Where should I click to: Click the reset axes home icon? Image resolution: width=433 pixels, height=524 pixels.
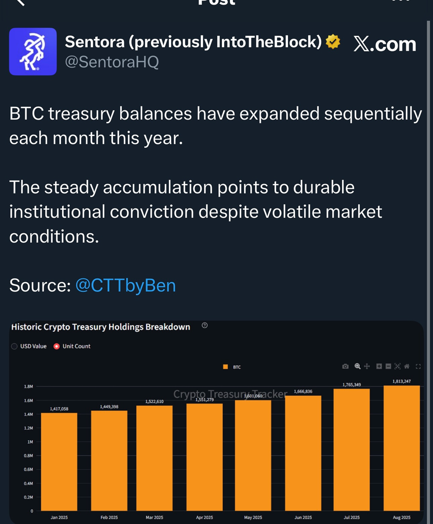point(407,367)
